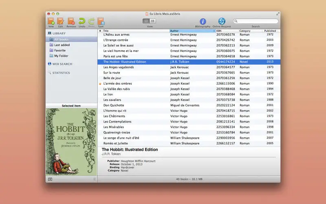Click the green Undo arrow icon
The width and height of the screenshot is (326, 204).
(82, 21)
